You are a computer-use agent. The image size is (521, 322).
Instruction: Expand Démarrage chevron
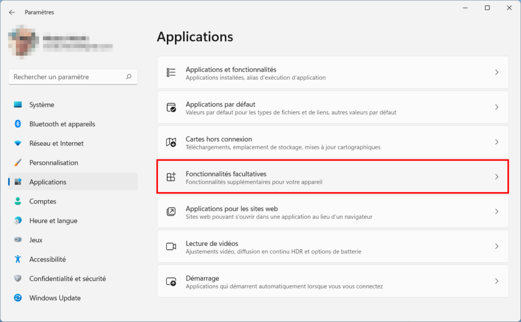(497, 281)
